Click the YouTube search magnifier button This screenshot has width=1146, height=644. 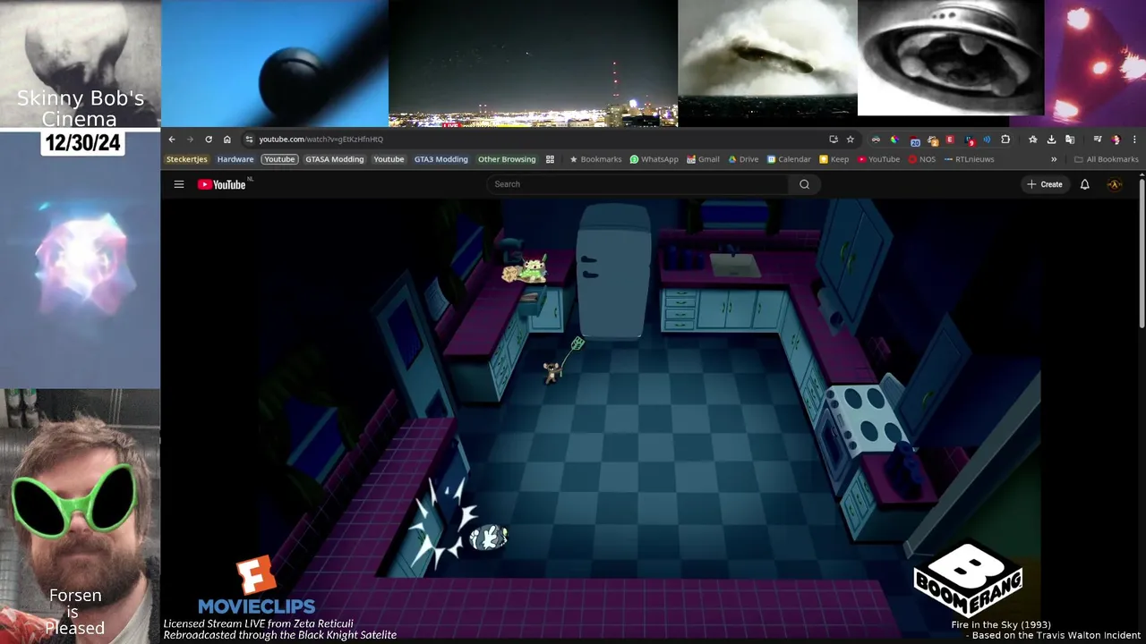pyautogui.click(x=804, y=184)
